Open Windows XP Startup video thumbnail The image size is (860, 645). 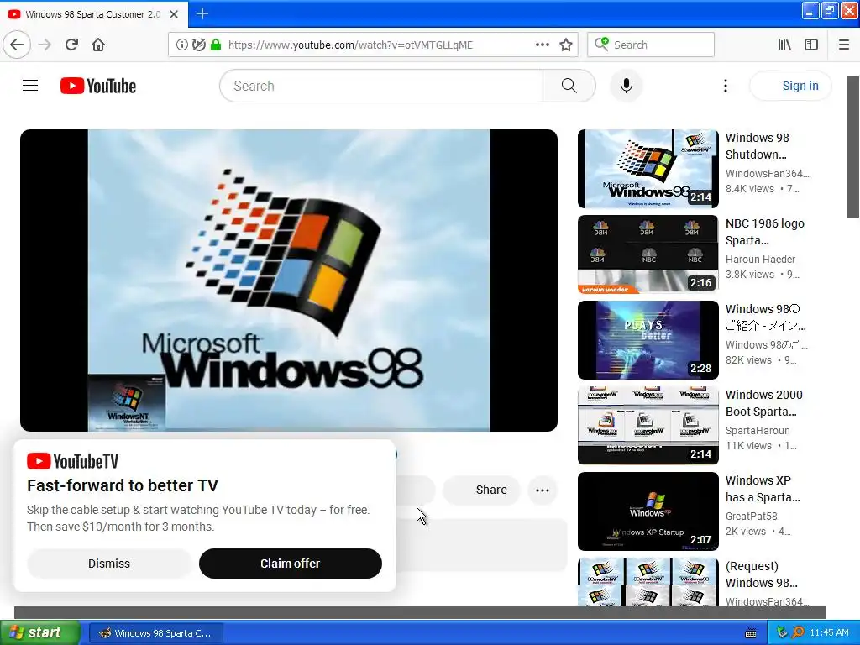(648, 511)
